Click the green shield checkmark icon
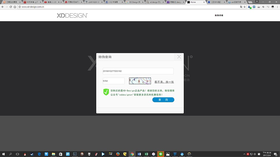 click(106, 92)
